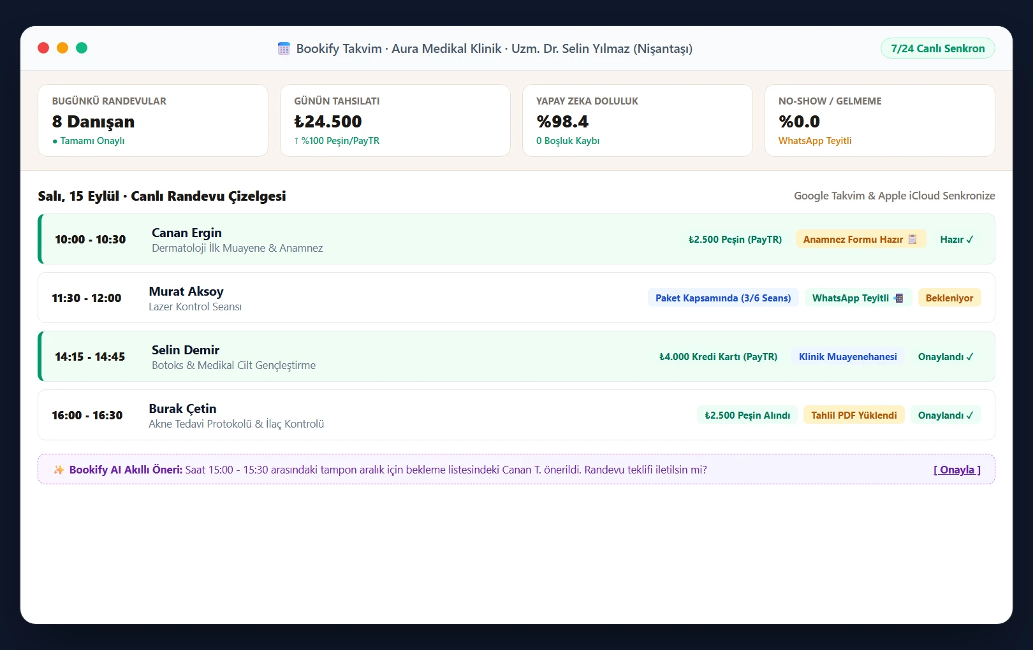Click the calendar icon in title bar

pos(284,48)
